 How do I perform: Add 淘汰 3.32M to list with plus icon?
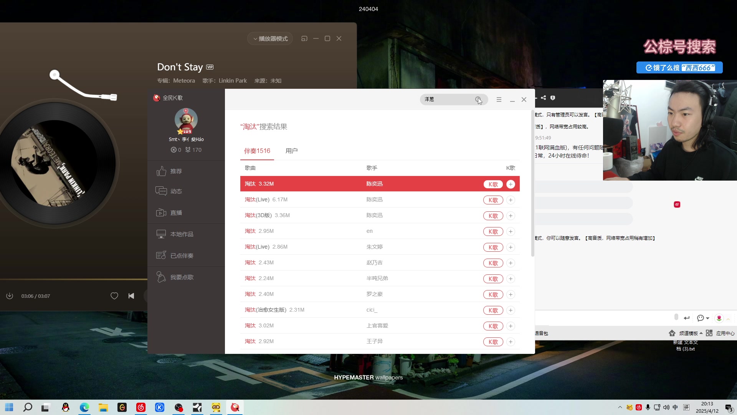tap(511, 184)
